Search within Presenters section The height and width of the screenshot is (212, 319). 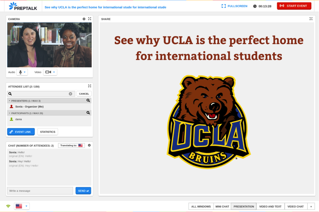click(88, 100)
